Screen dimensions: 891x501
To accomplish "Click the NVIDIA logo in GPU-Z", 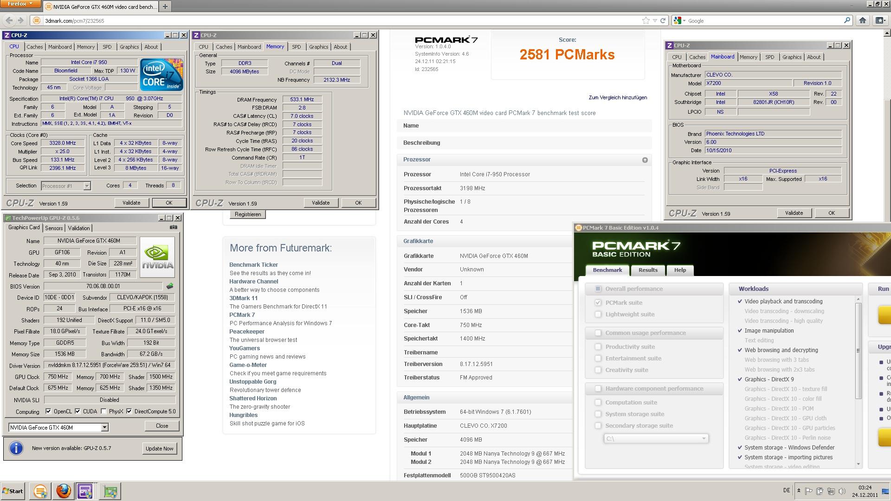I will pyautogui.click(x=157, y=257).
